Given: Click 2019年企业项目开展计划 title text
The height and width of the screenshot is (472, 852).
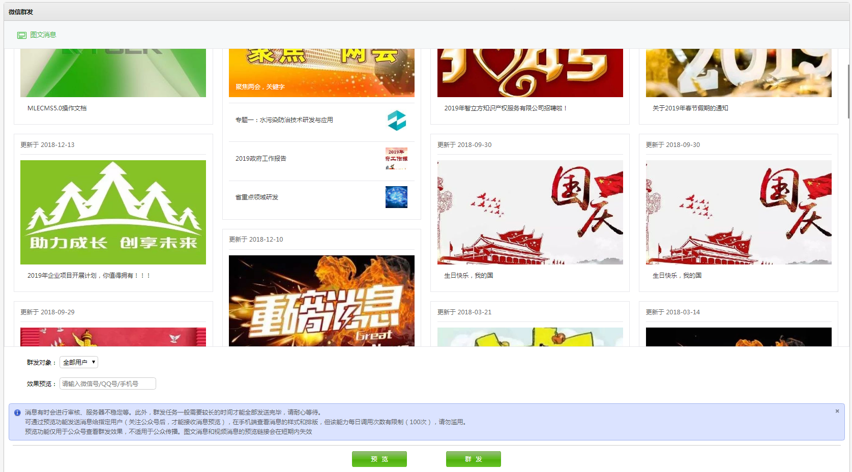Looking at the screenshot, I should click(89, 276).
